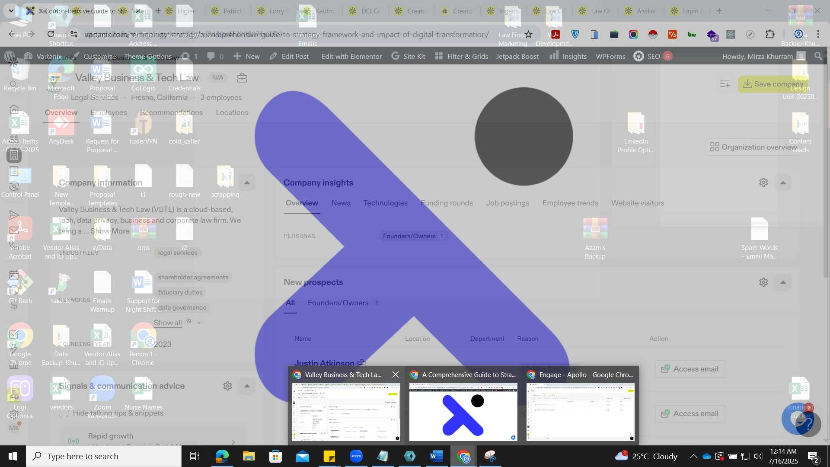Click the weather widget showing 25°C Cloudy
The width and height of the screenshot is (830, 467).
click(x=646, y=456)
